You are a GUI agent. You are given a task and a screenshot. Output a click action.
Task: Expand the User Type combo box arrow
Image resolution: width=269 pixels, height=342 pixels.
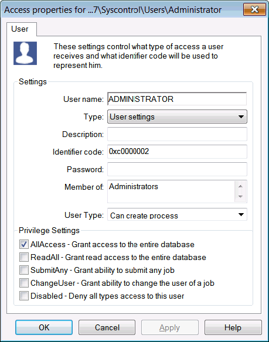(241, 214)
